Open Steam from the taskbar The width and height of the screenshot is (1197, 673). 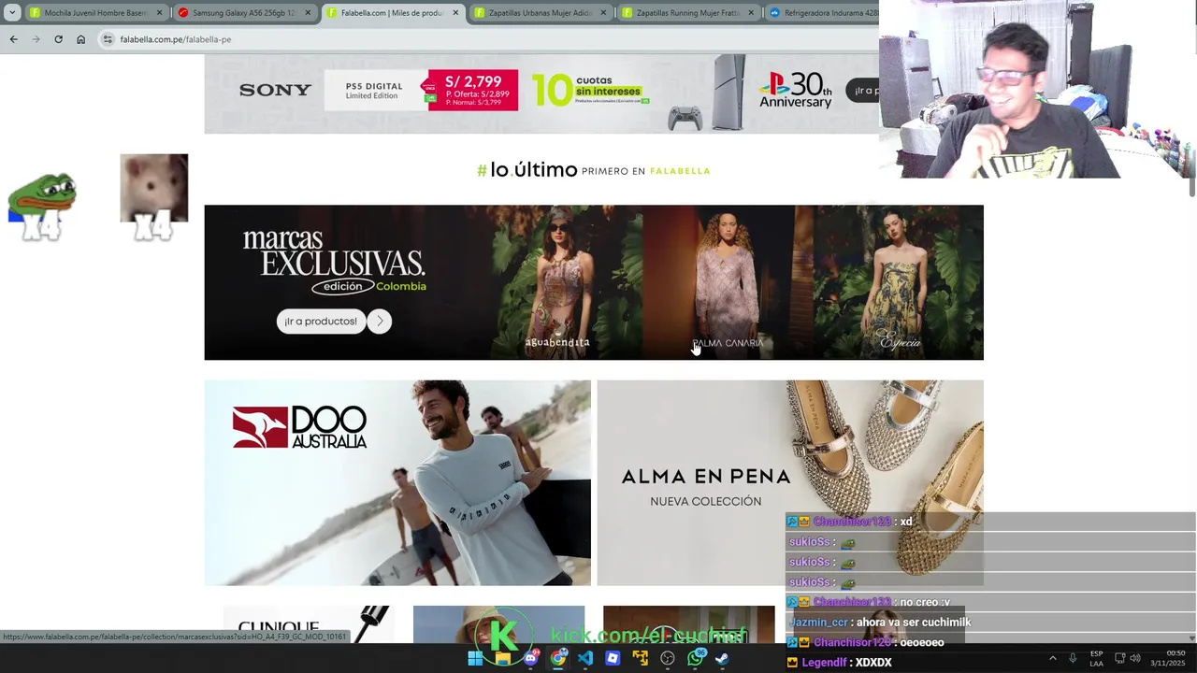[723, 658]
